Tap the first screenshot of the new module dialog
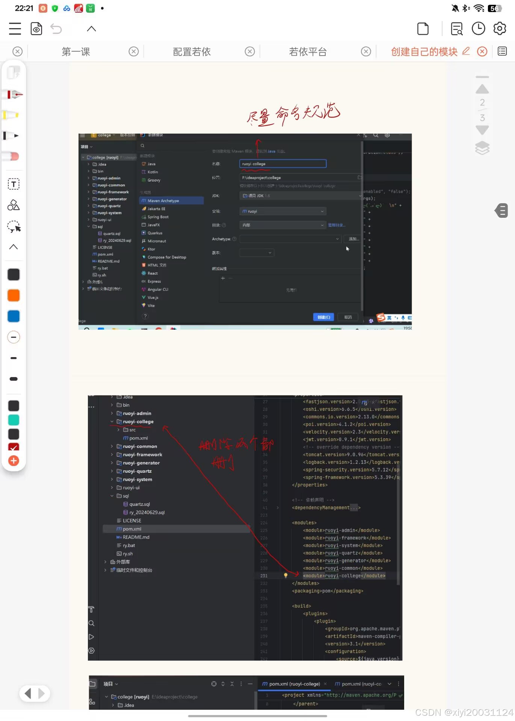This screenshot has height=721, width=515. (245, 232)
